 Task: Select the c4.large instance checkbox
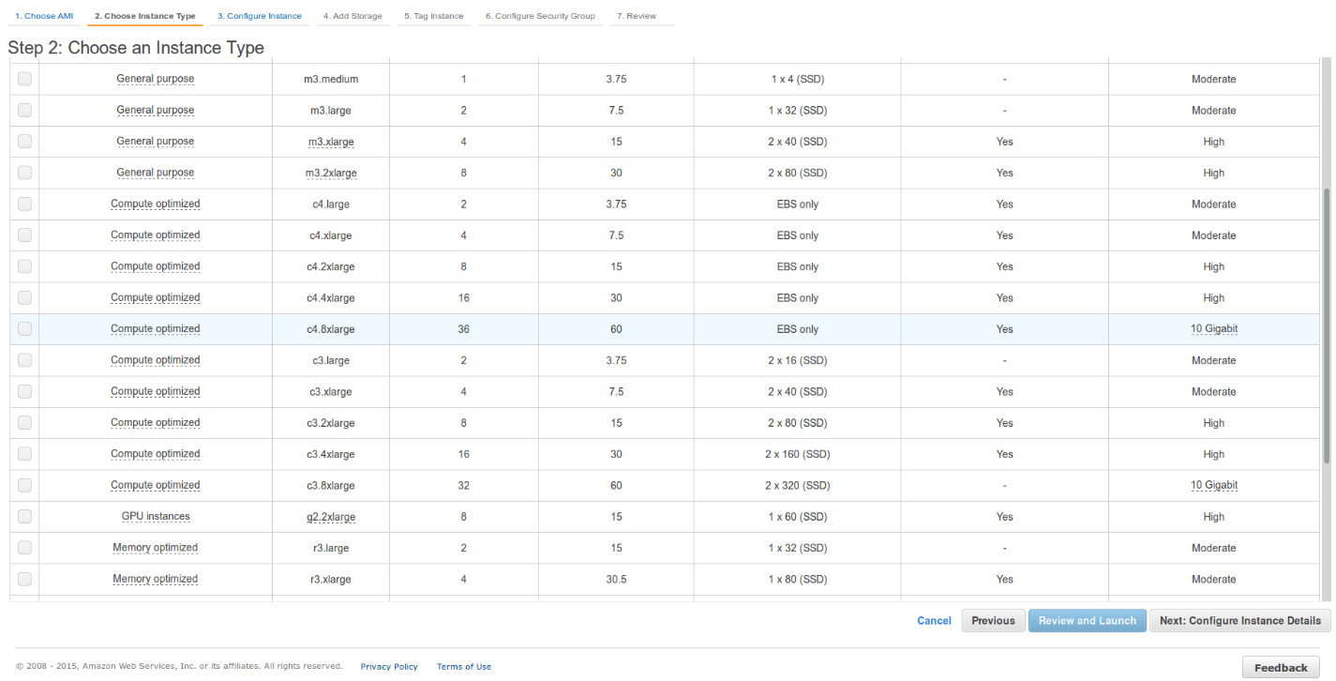coord(24,204)
